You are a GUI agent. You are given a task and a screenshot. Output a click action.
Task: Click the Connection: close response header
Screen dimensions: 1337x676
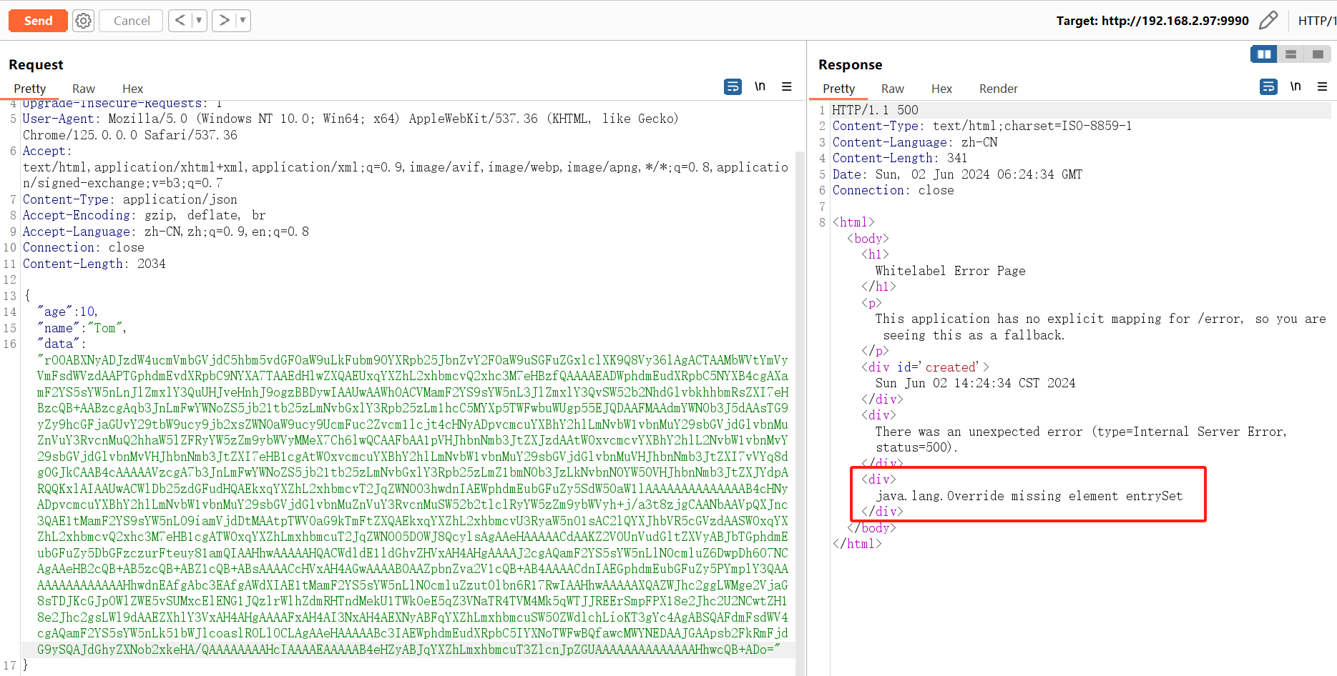pyautogui.click(x=893, y=190)
